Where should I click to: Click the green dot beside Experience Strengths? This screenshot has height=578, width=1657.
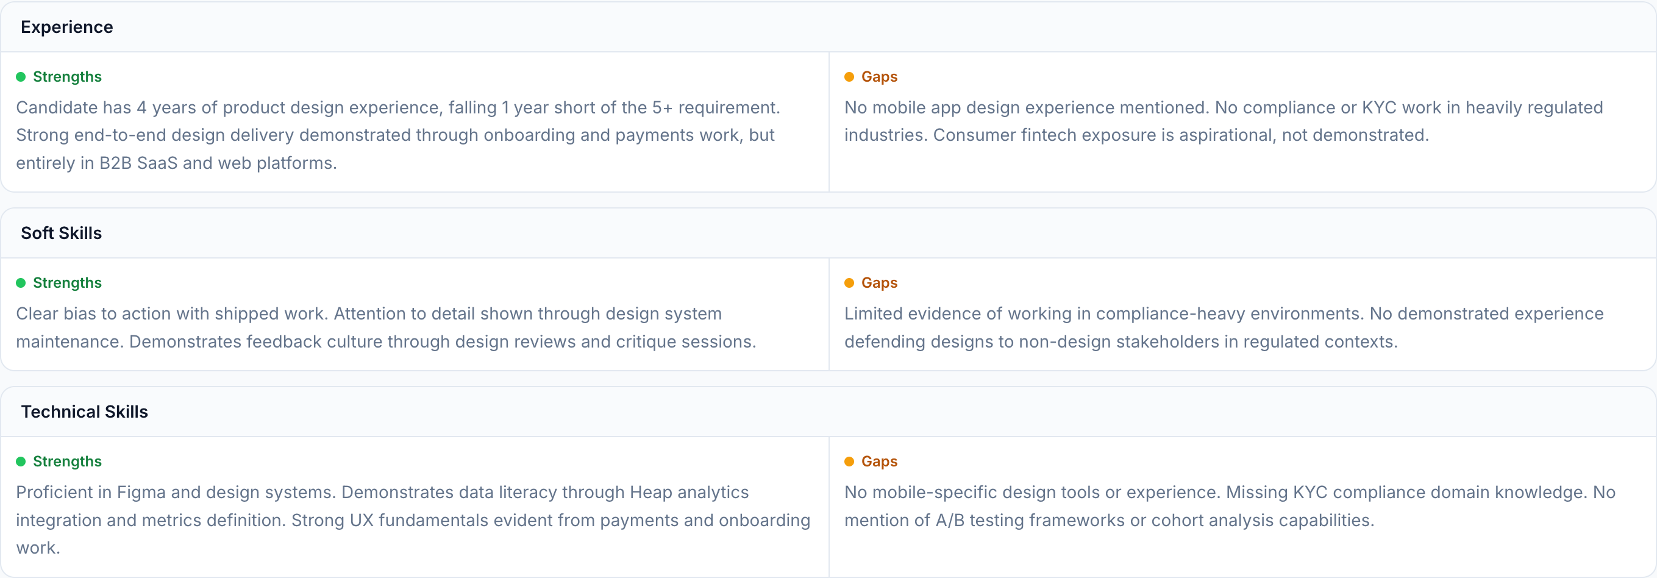[21, 77]
